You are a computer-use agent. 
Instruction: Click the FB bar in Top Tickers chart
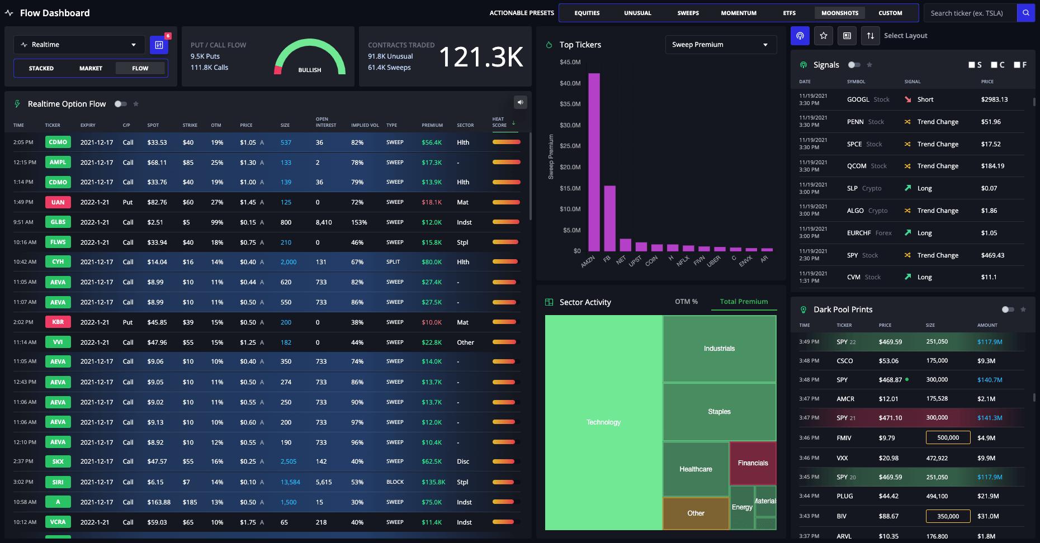click(609, 218)
